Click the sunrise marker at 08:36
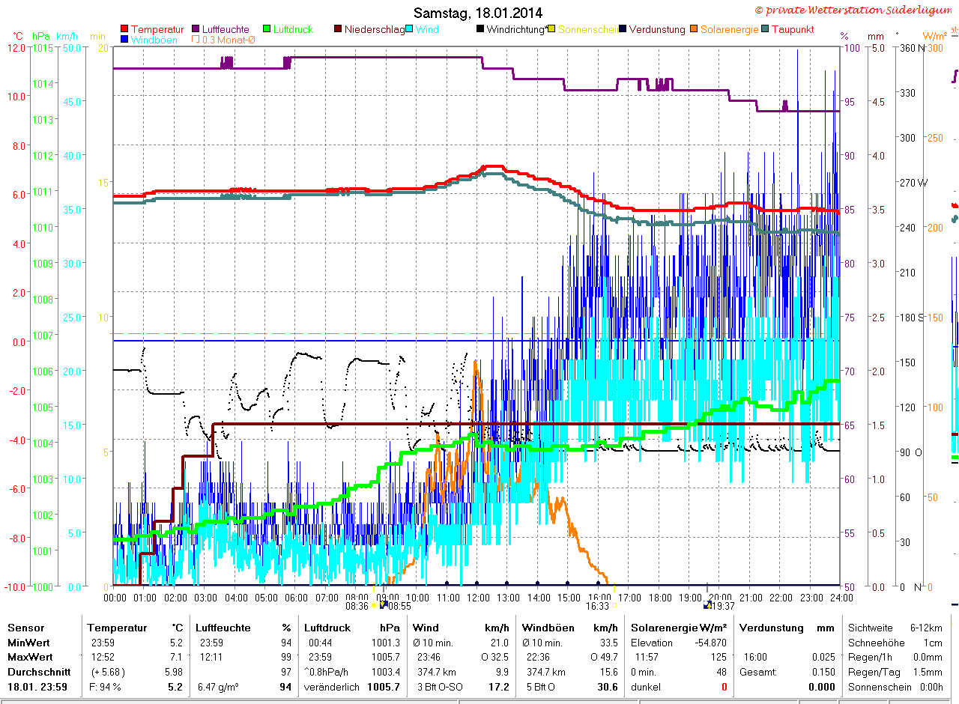The width and height of the screenshot is (959, 704). pyautogui.click(x=374, y=605)
